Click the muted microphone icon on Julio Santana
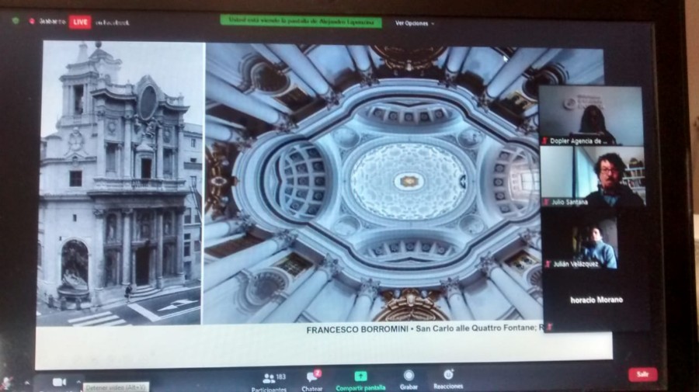Viewport: 699px width, 392px height. (x=546, y=202)
